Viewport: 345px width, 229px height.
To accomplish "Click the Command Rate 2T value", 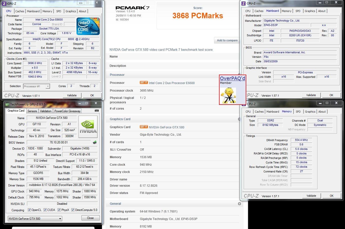I will coord(301,171).
